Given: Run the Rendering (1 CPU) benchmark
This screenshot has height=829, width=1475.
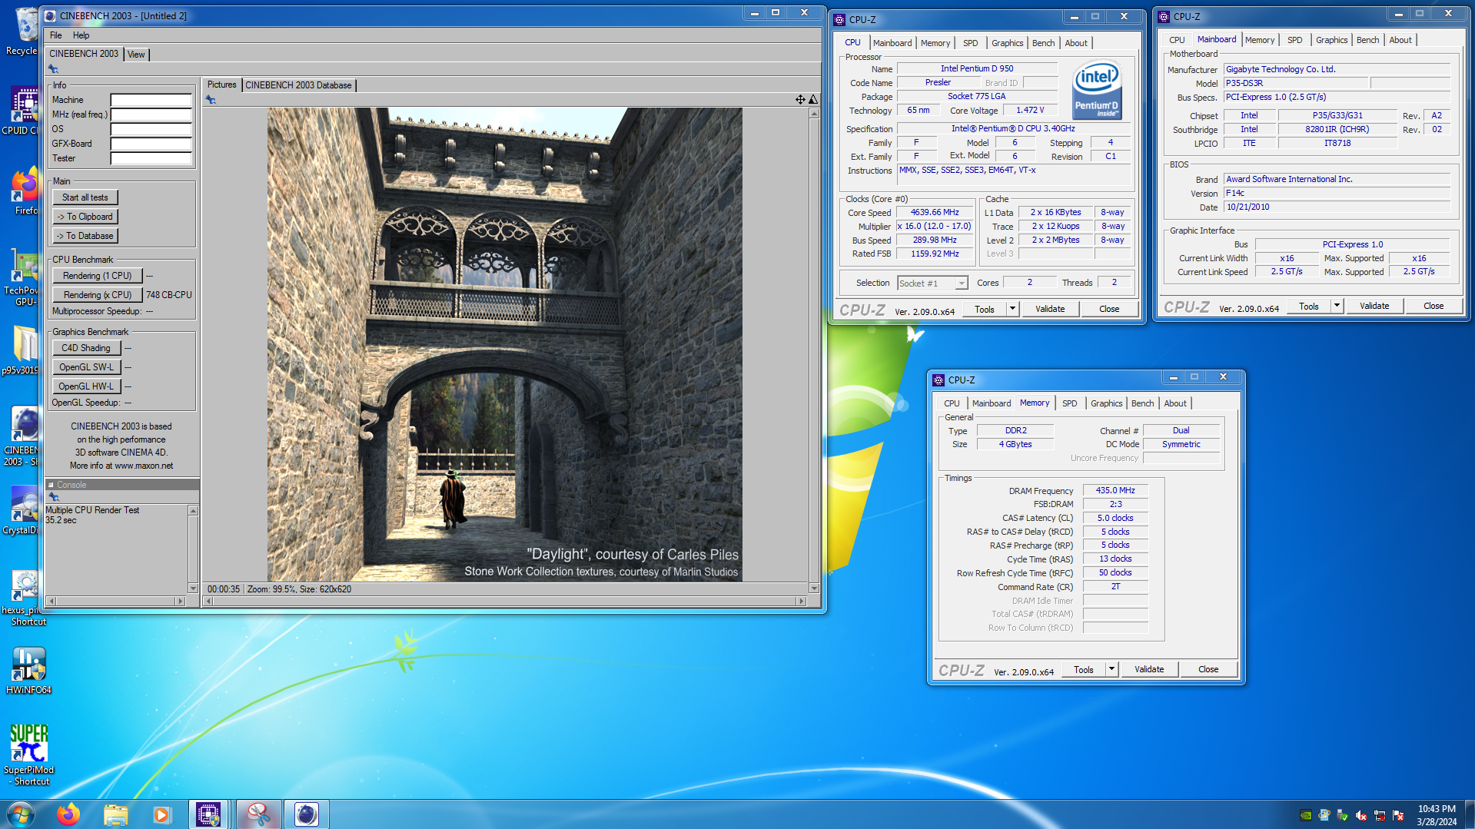Looking at the screenshot, I should pos(98,276).
